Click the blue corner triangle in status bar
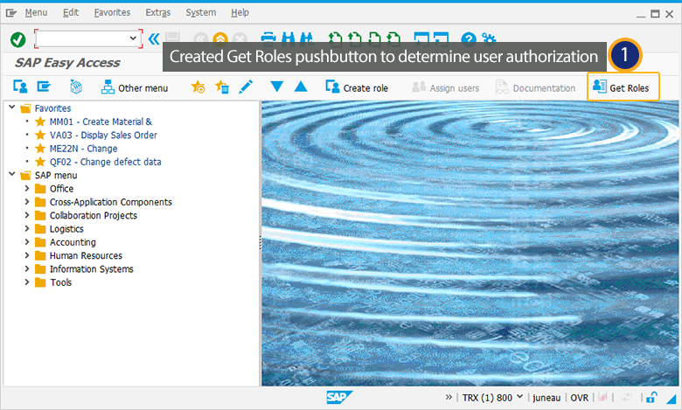The width and height of the screenshot is (682, 410). (672, 399)
